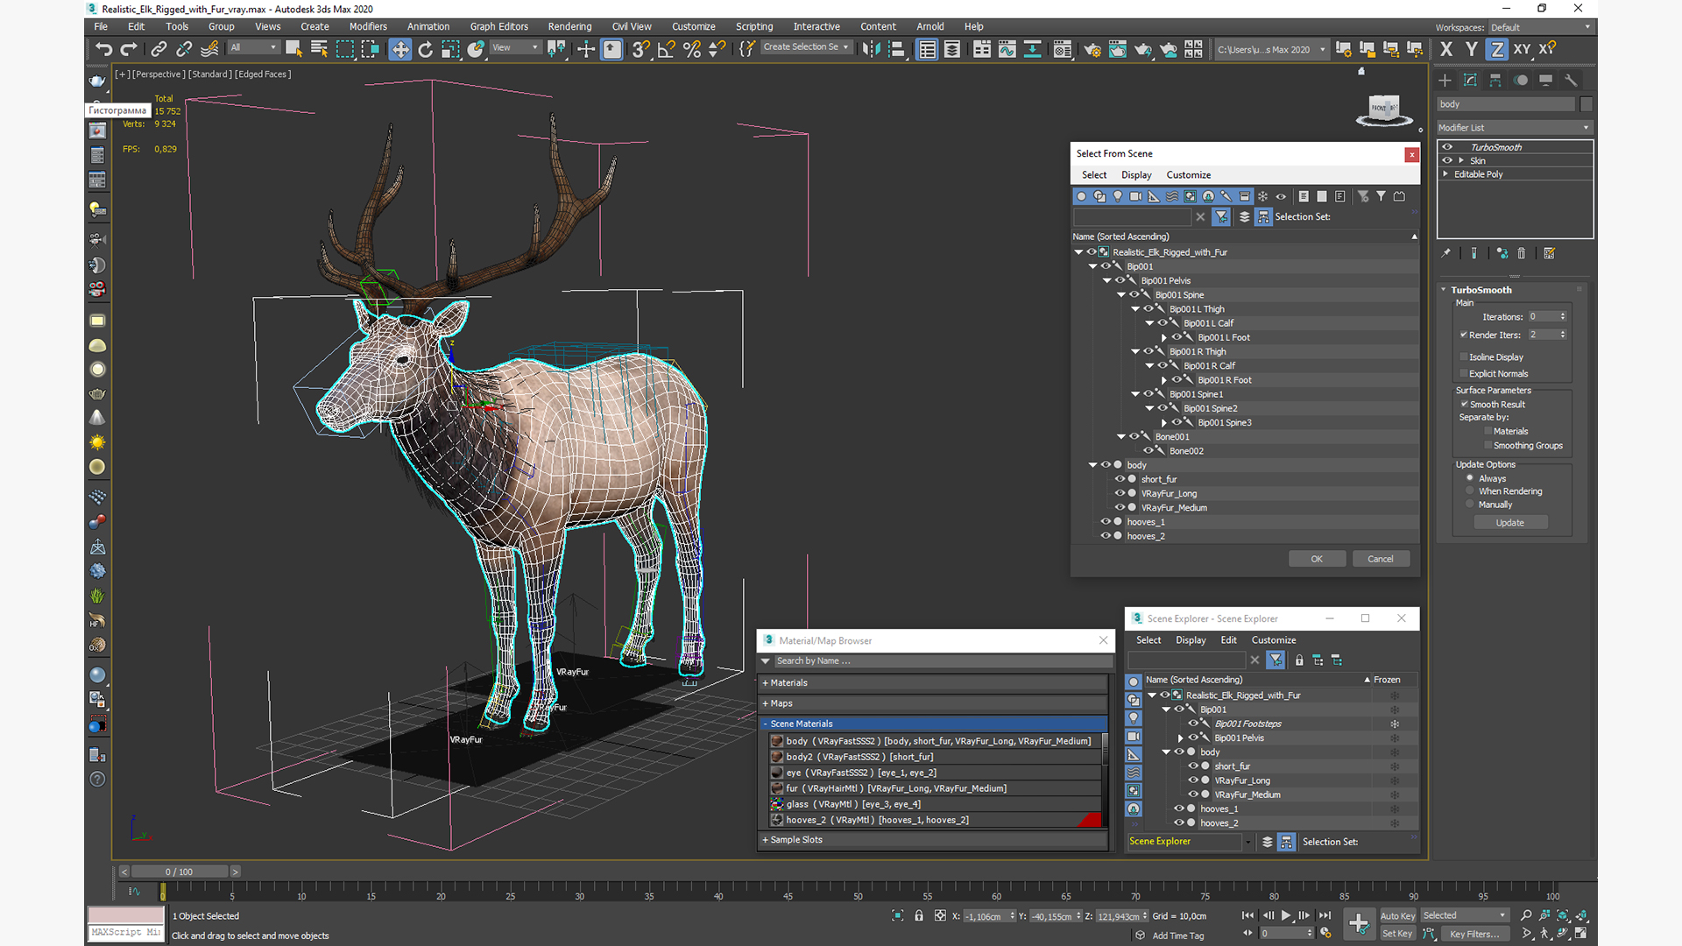Expand the Materials group in browser
The width and height of the screenshot is (1682, 946).
tap(766, 682)
